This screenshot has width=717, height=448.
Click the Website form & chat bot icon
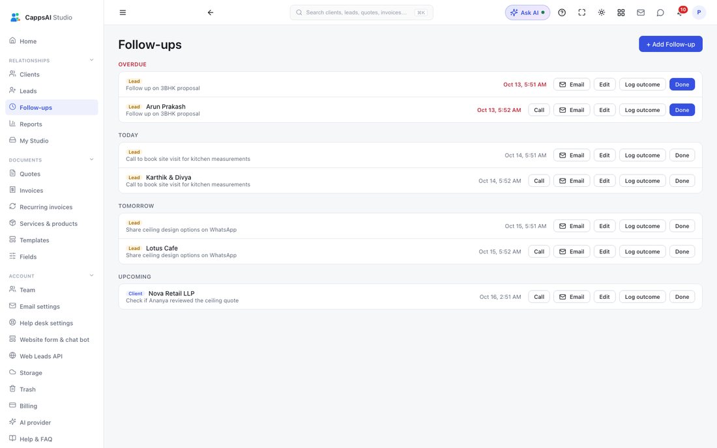pos(12,339)
